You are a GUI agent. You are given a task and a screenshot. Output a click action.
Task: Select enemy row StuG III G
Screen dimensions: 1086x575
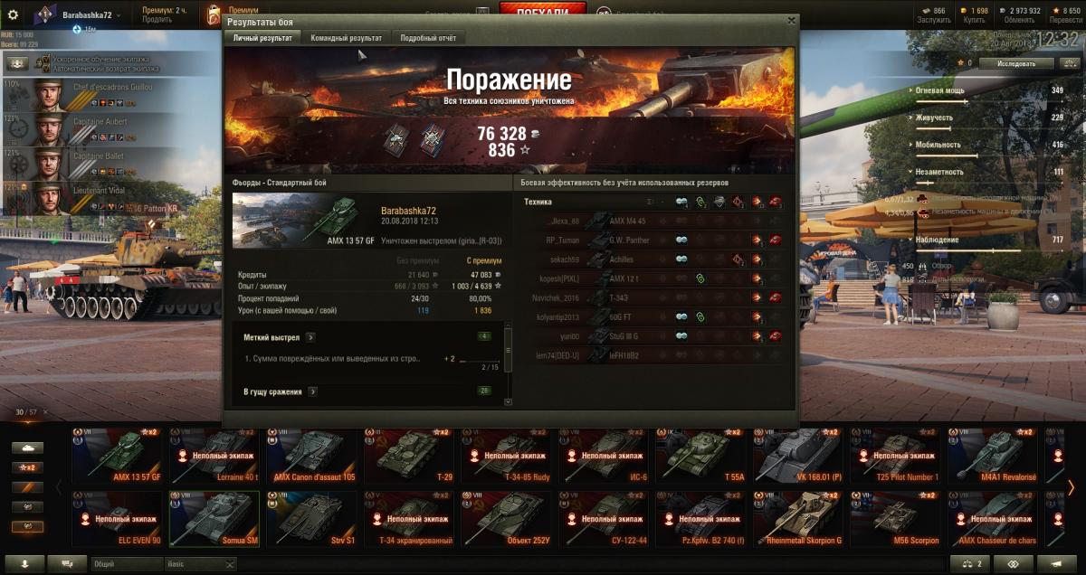tap(653, 336)
